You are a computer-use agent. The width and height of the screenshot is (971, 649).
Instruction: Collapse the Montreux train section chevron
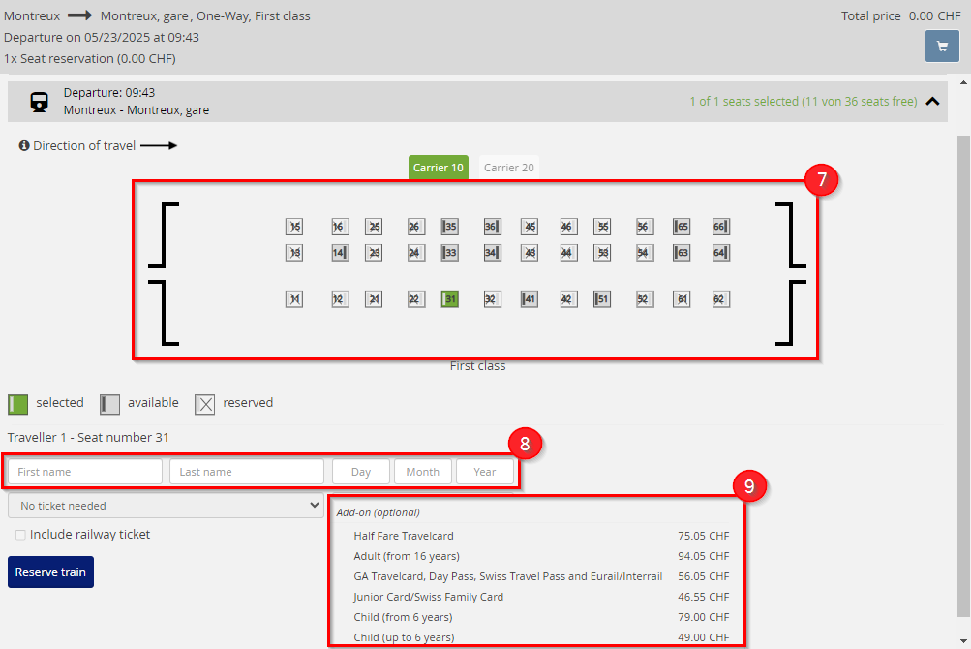(932, 101)
